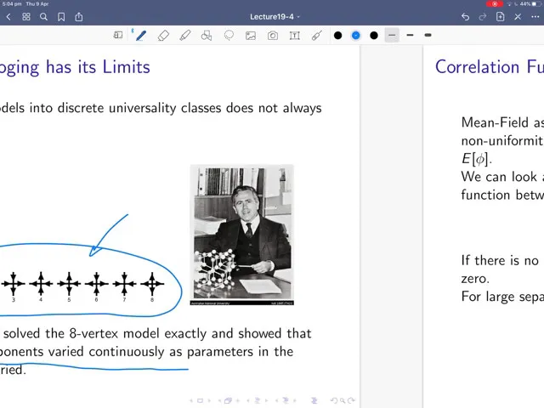
Task: Toggle the zoom window tool
Action: point(118,35)
